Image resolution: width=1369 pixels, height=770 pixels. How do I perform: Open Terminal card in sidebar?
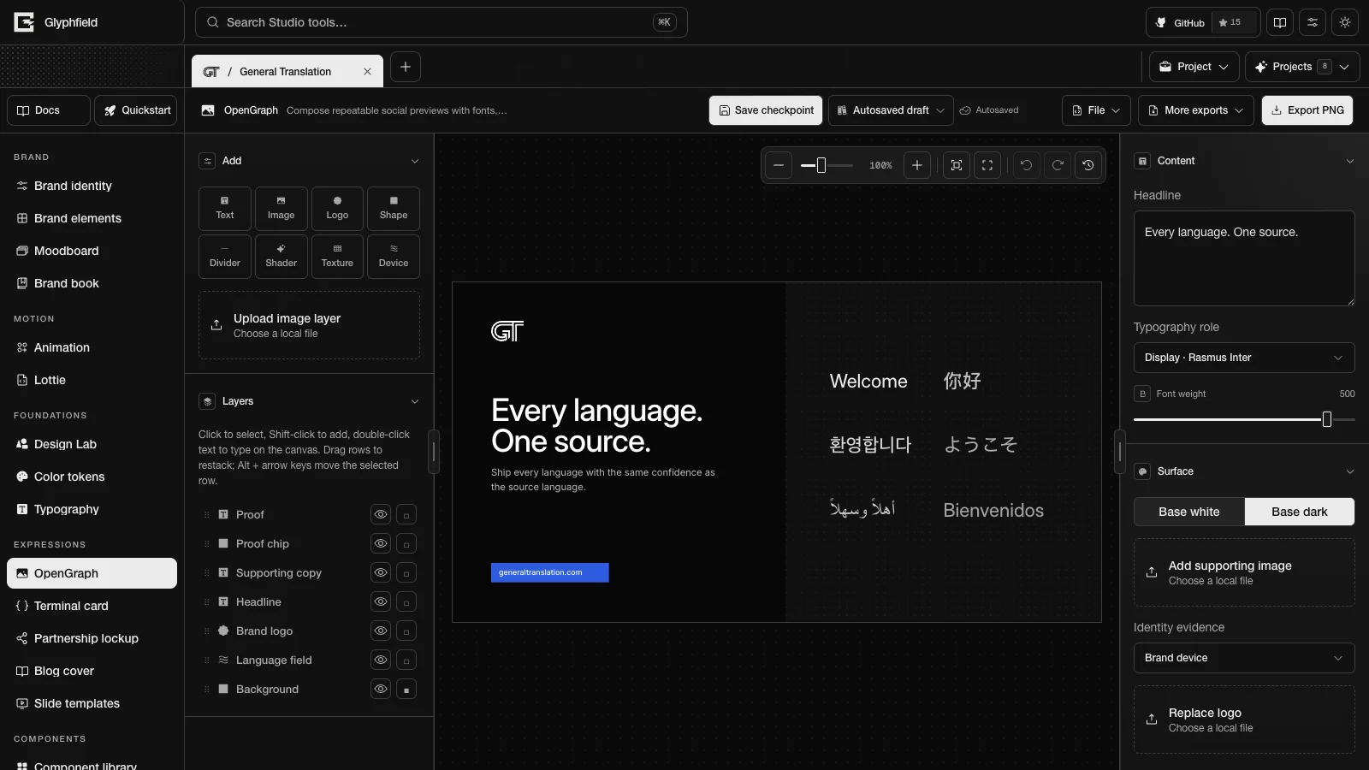(92, 606)
